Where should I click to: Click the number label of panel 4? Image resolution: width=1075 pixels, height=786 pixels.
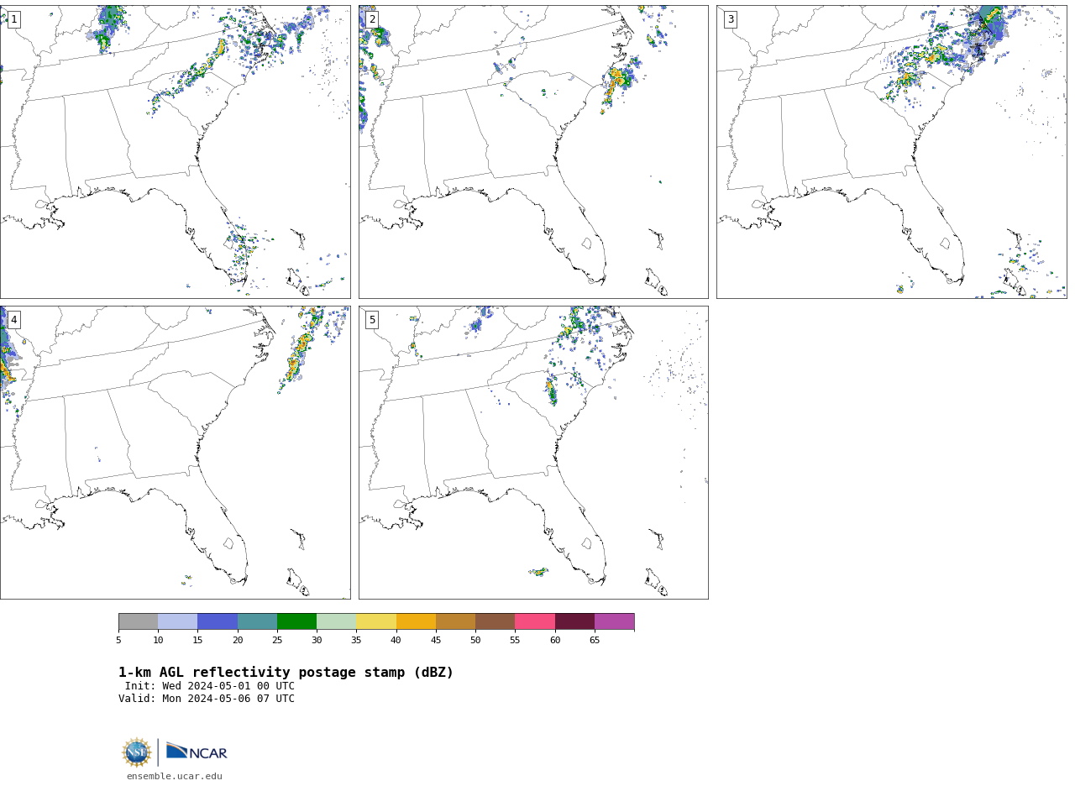[x=13, y=320]
